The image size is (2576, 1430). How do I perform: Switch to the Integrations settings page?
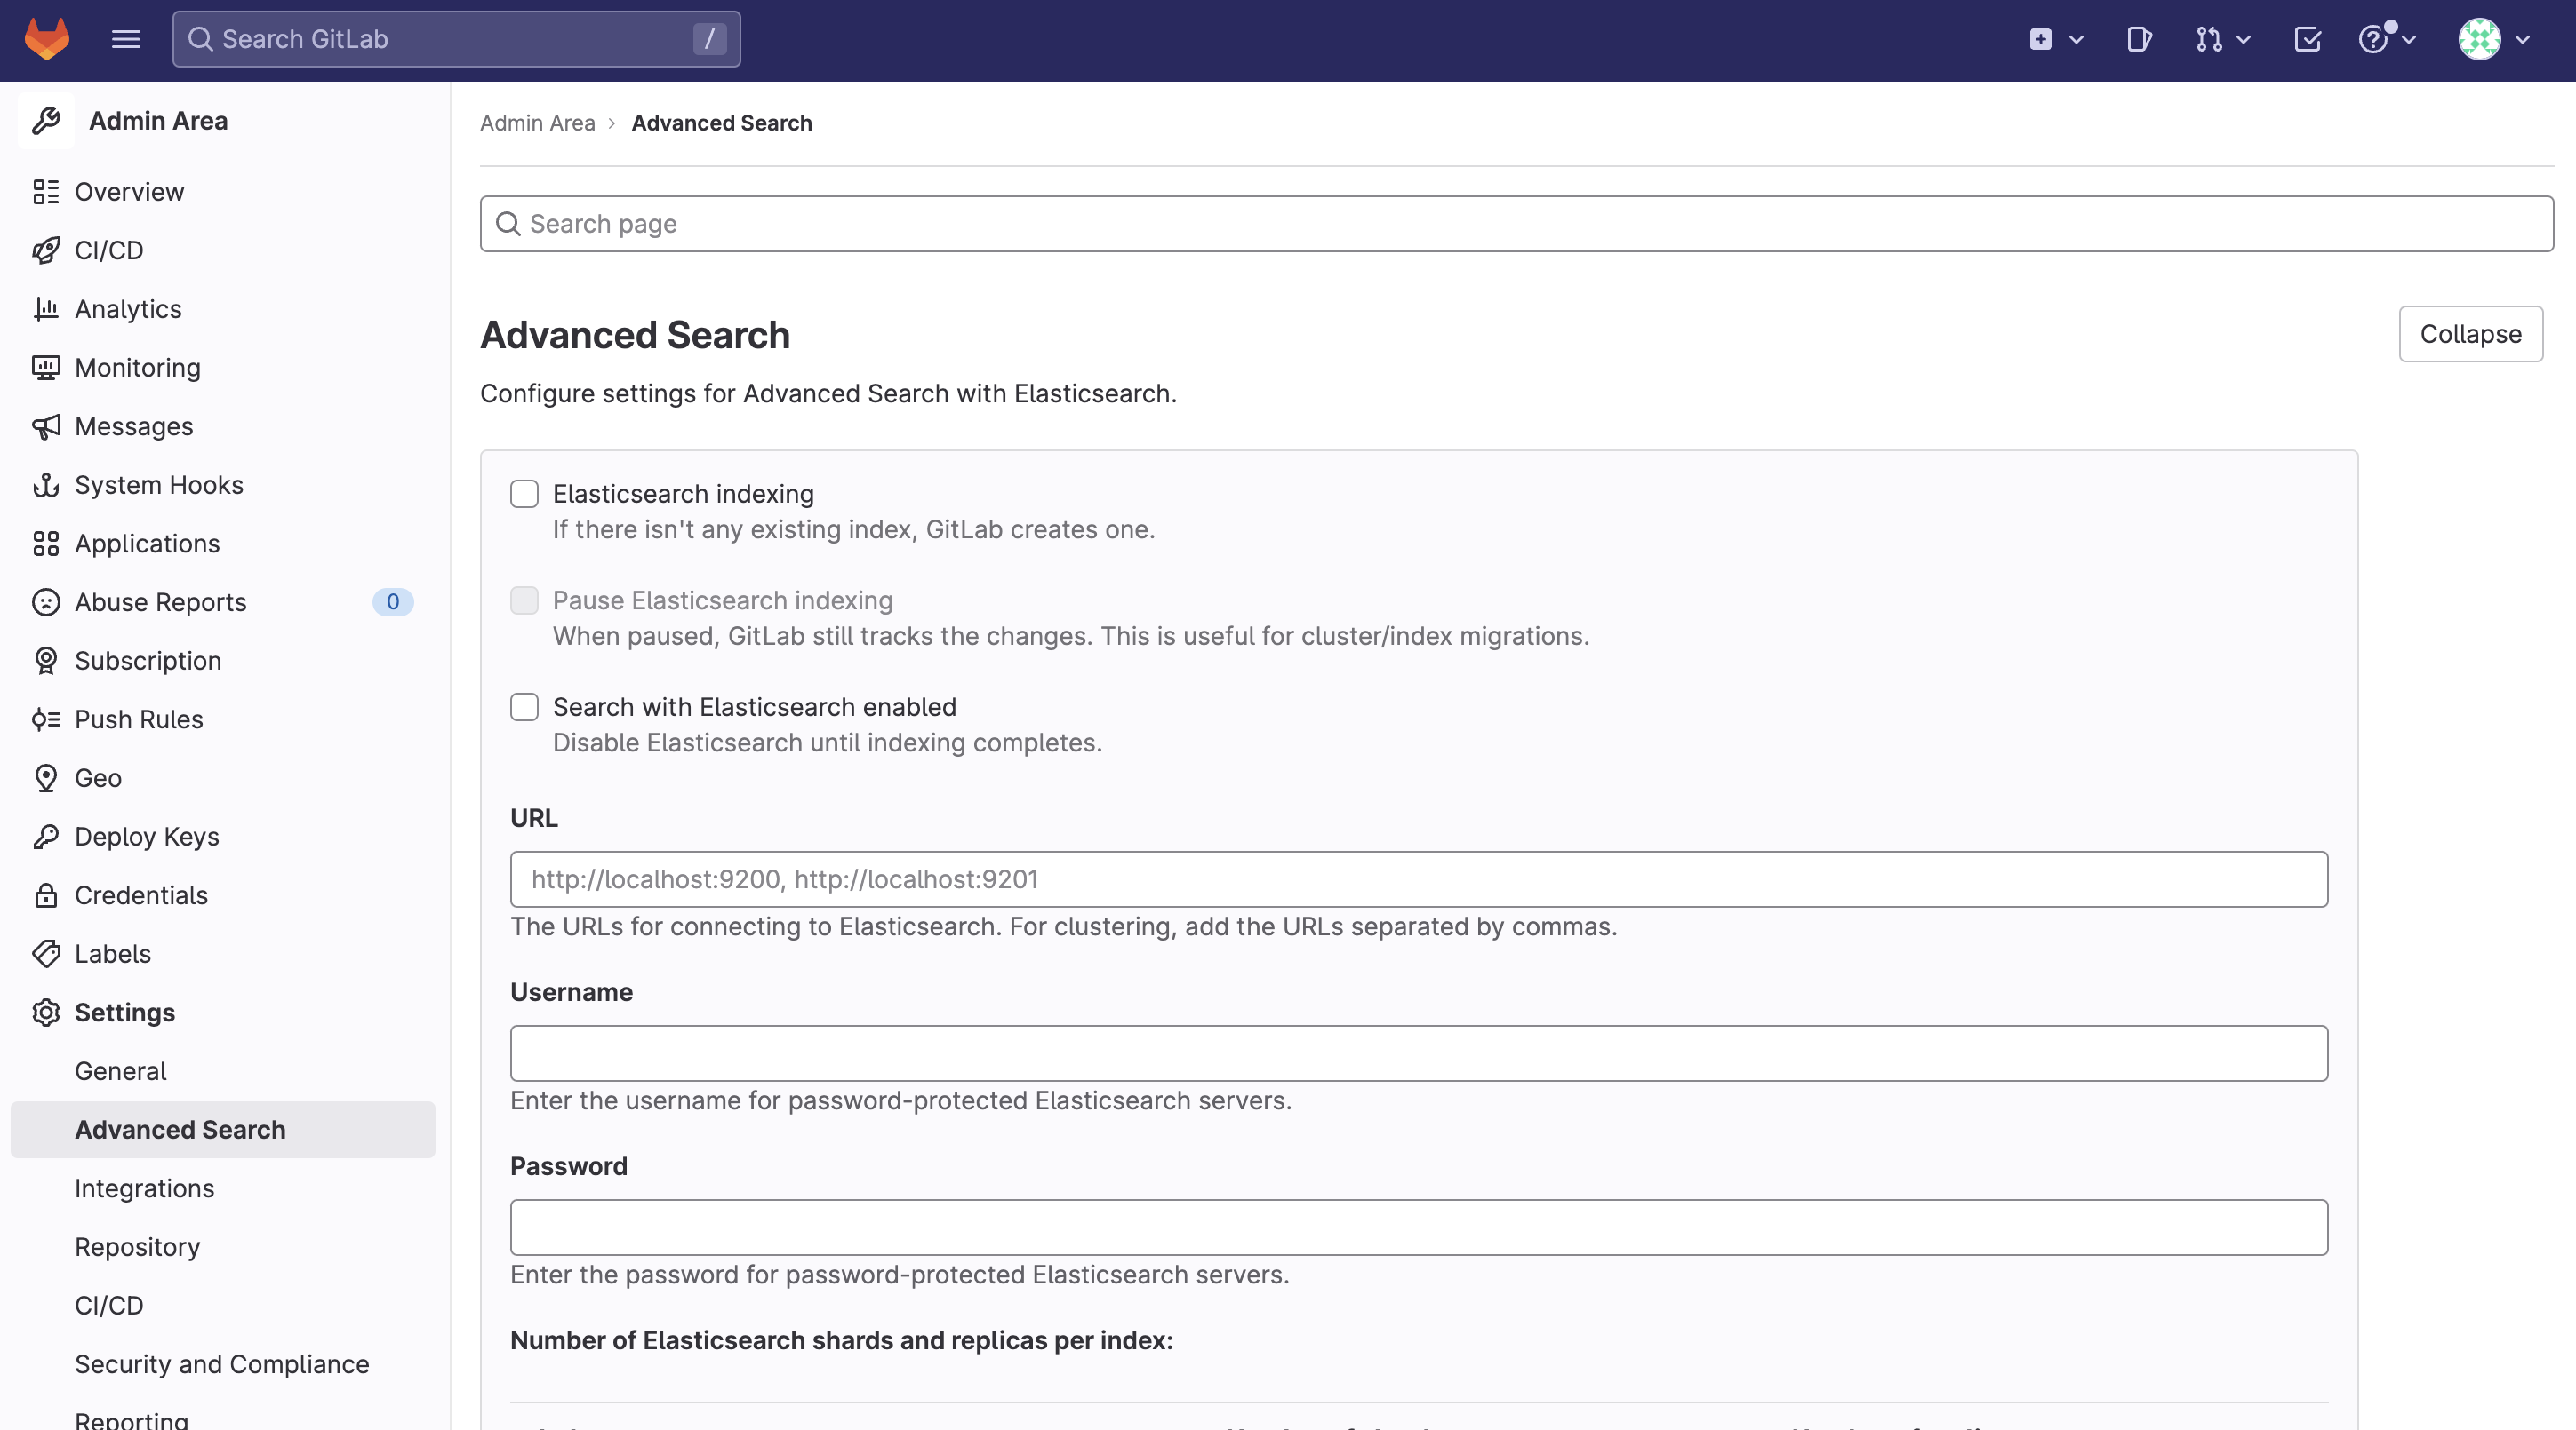click(144, 1188)
